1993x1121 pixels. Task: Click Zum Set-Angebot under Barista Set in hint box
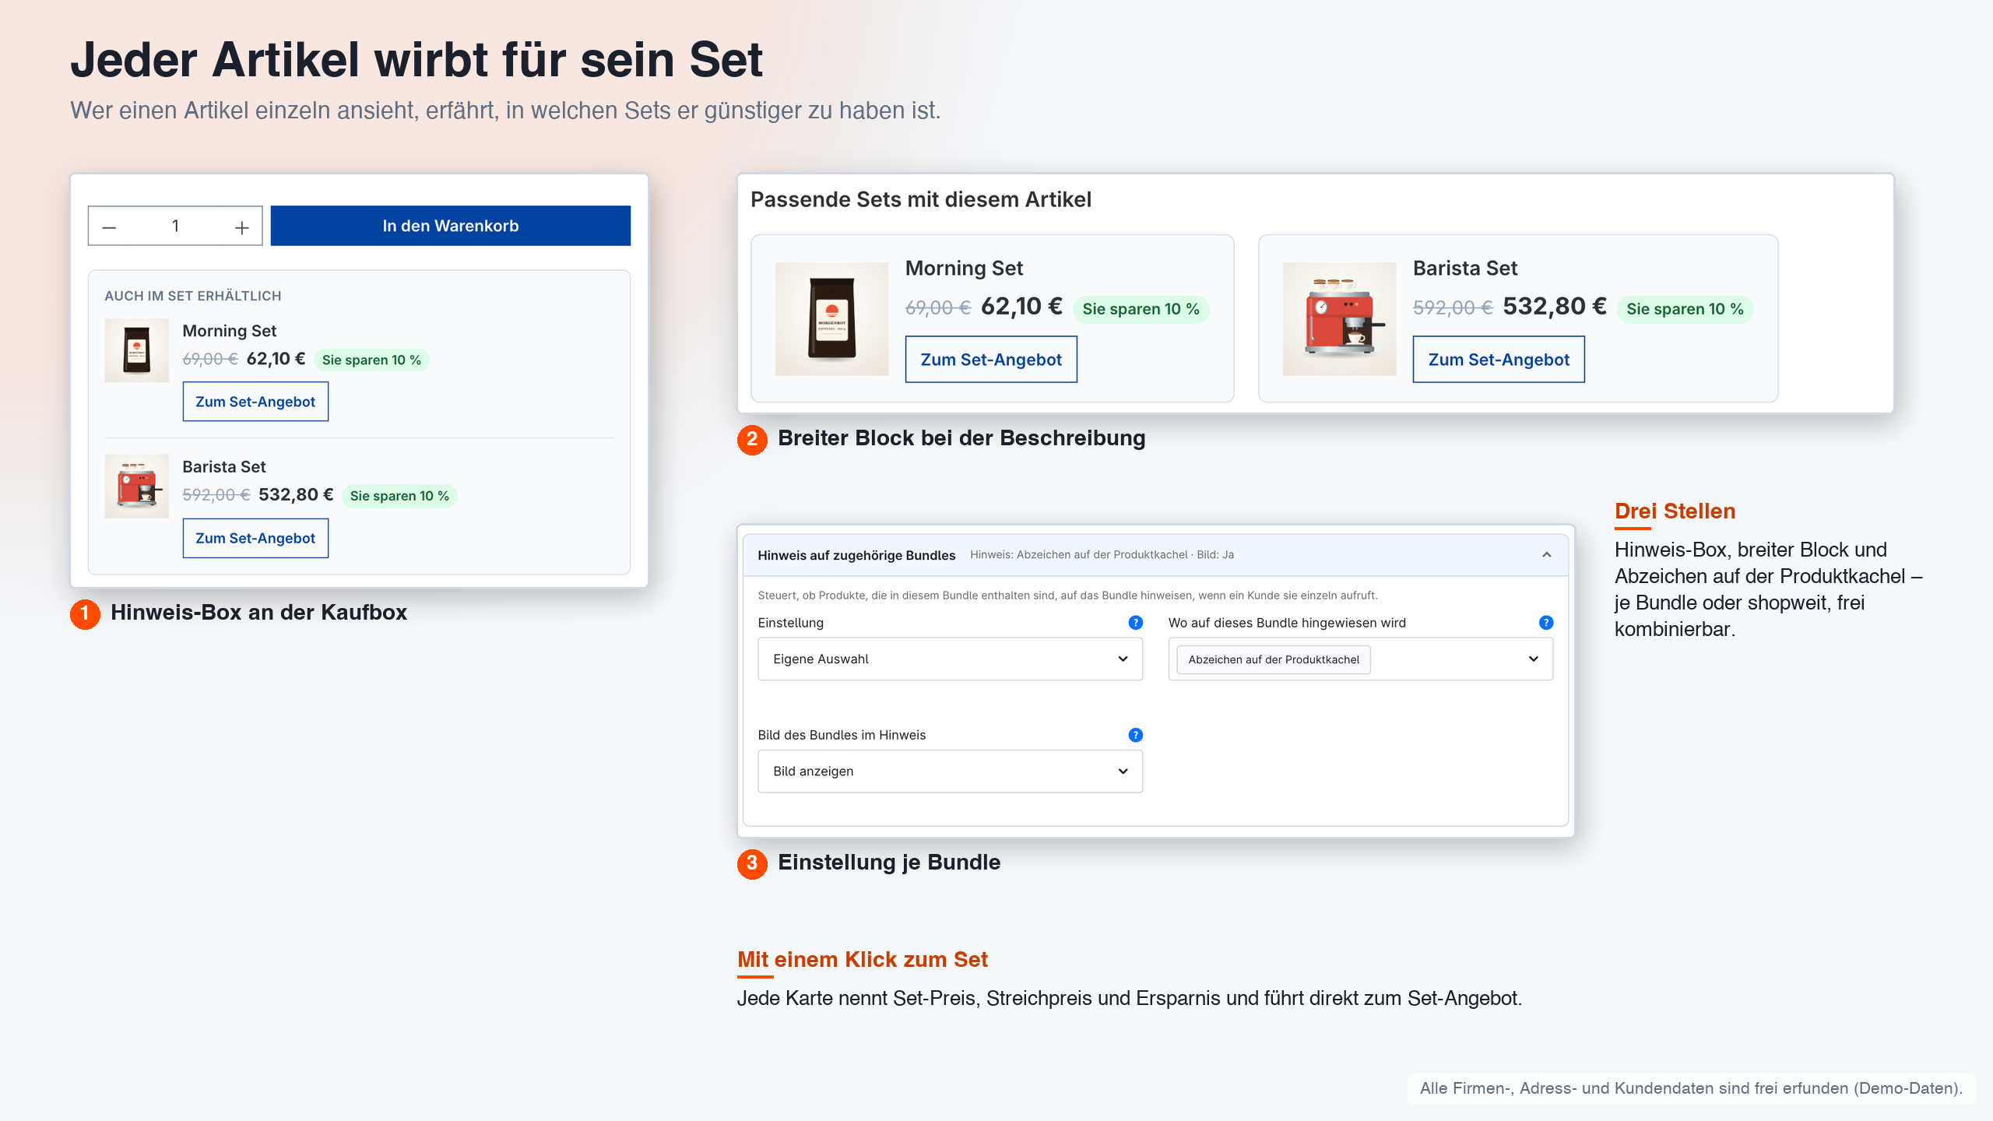point(255,538)
